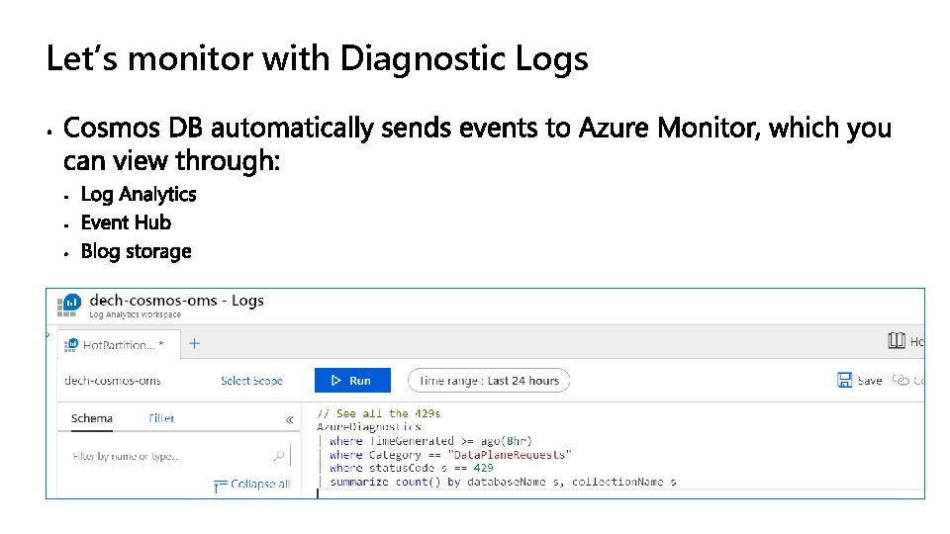950x534 pixels.
Task: Open the help book icon
Action: point(897,341)
